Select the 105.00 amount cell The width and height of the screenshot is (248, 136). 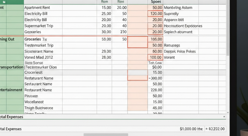[x=155, y=39]
